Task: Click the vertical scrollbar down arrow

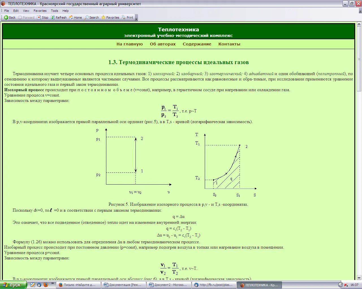Action: [359, 278]
